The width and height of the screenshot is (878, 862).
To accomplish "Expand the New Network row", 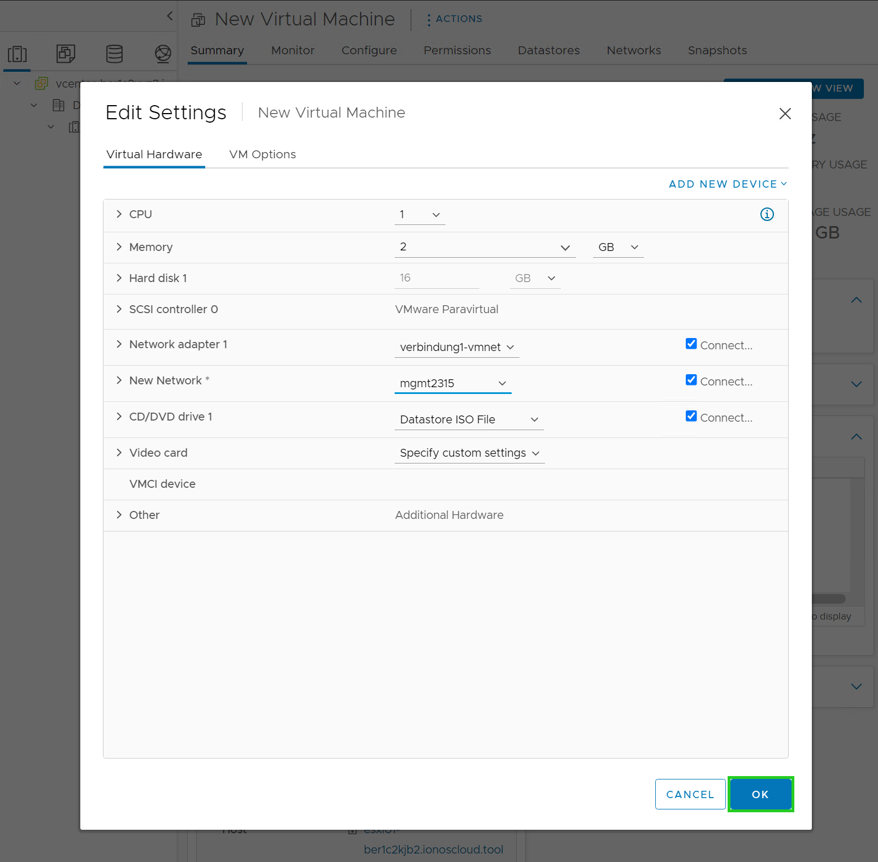I will pyautogui.click(x=119, y=380).
